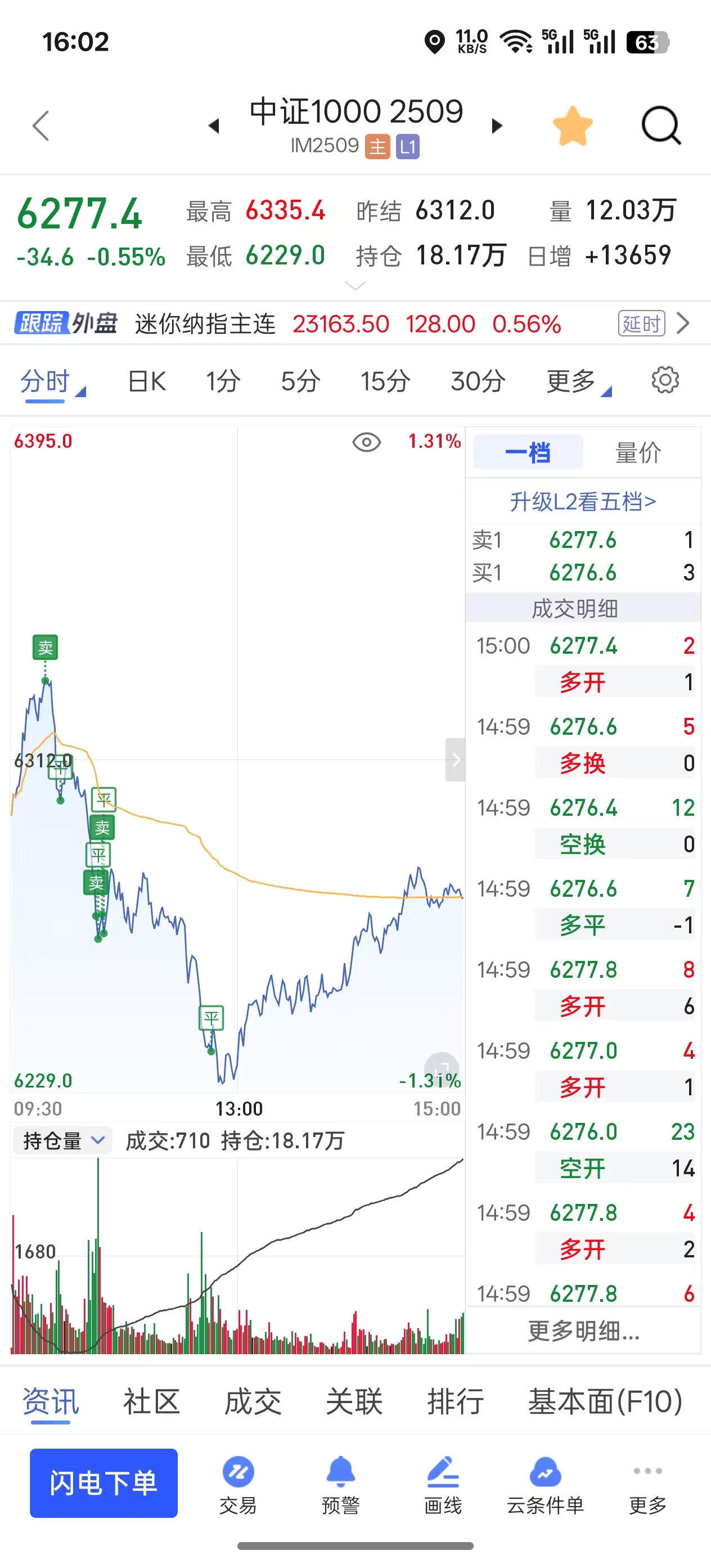The image size is (711, 1564).
Task: Tap 更多明细 to view more trades
Action: (x=583, y=1332)
